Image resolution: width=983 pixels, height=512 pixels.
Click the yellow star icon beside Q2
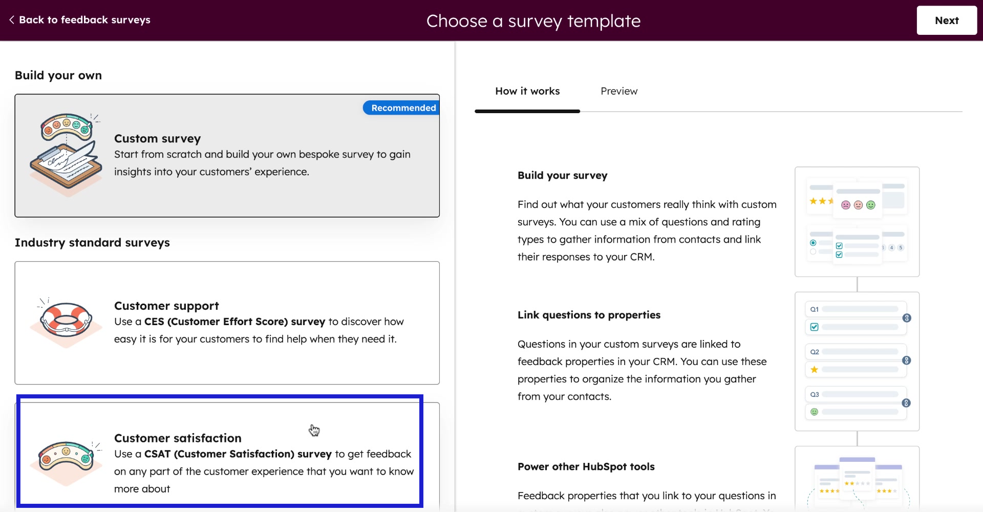pyautogui.click(x=814, y=369)
